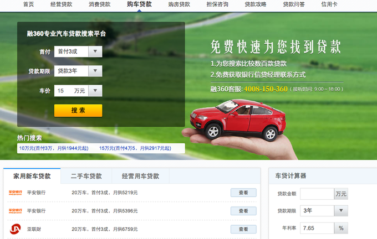Click the 平安银行 logo in the 月供5219元 row
Screen dimensions: 377x239
pyautogui.click(x=16, y=193)
